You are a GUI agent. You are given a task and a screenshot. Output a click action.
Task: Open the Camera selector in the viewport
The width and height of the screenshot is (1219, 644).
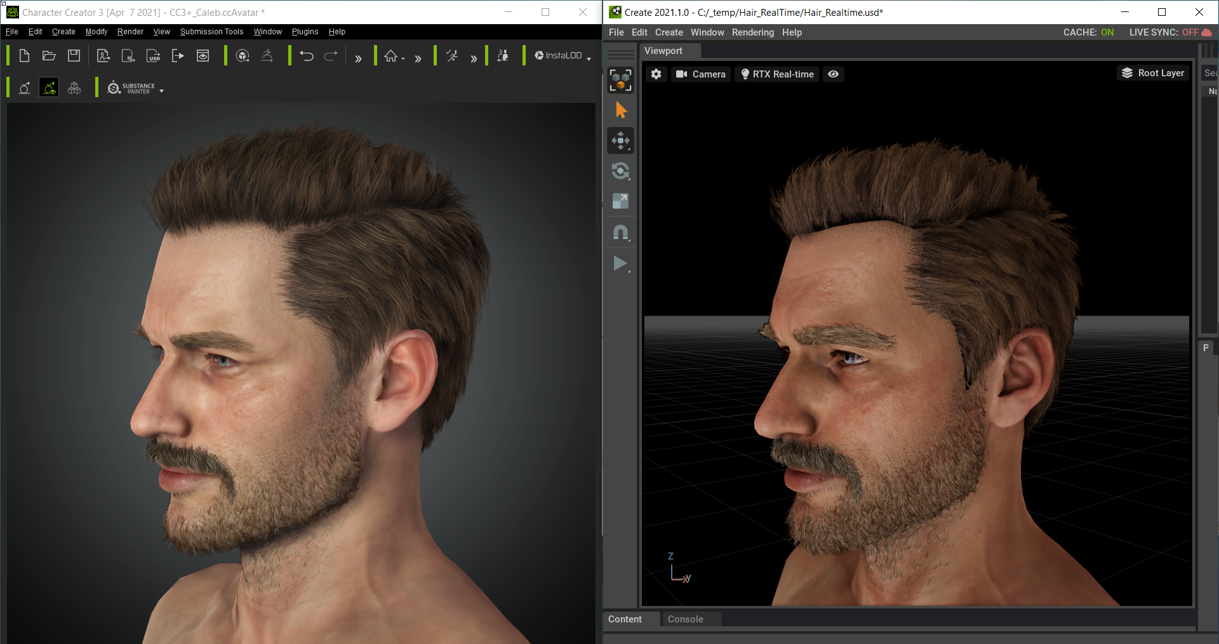pos(701,74)
